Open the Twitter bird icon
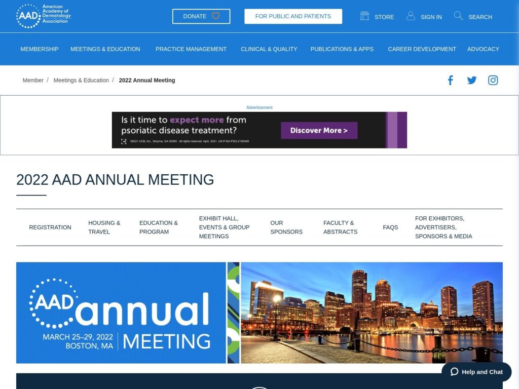 click(x=472, y=80)
